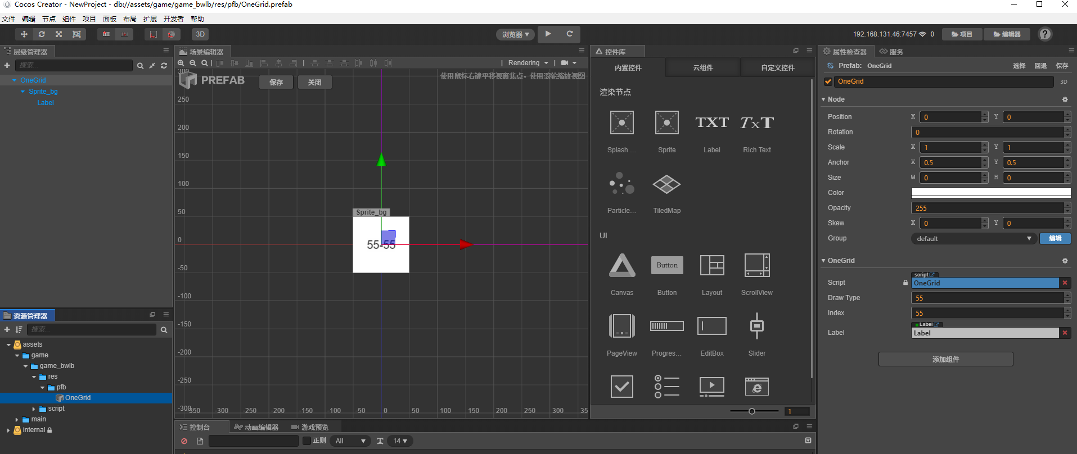Open the 浏览器 preview platform dropdown

click(x=515, y=35)
